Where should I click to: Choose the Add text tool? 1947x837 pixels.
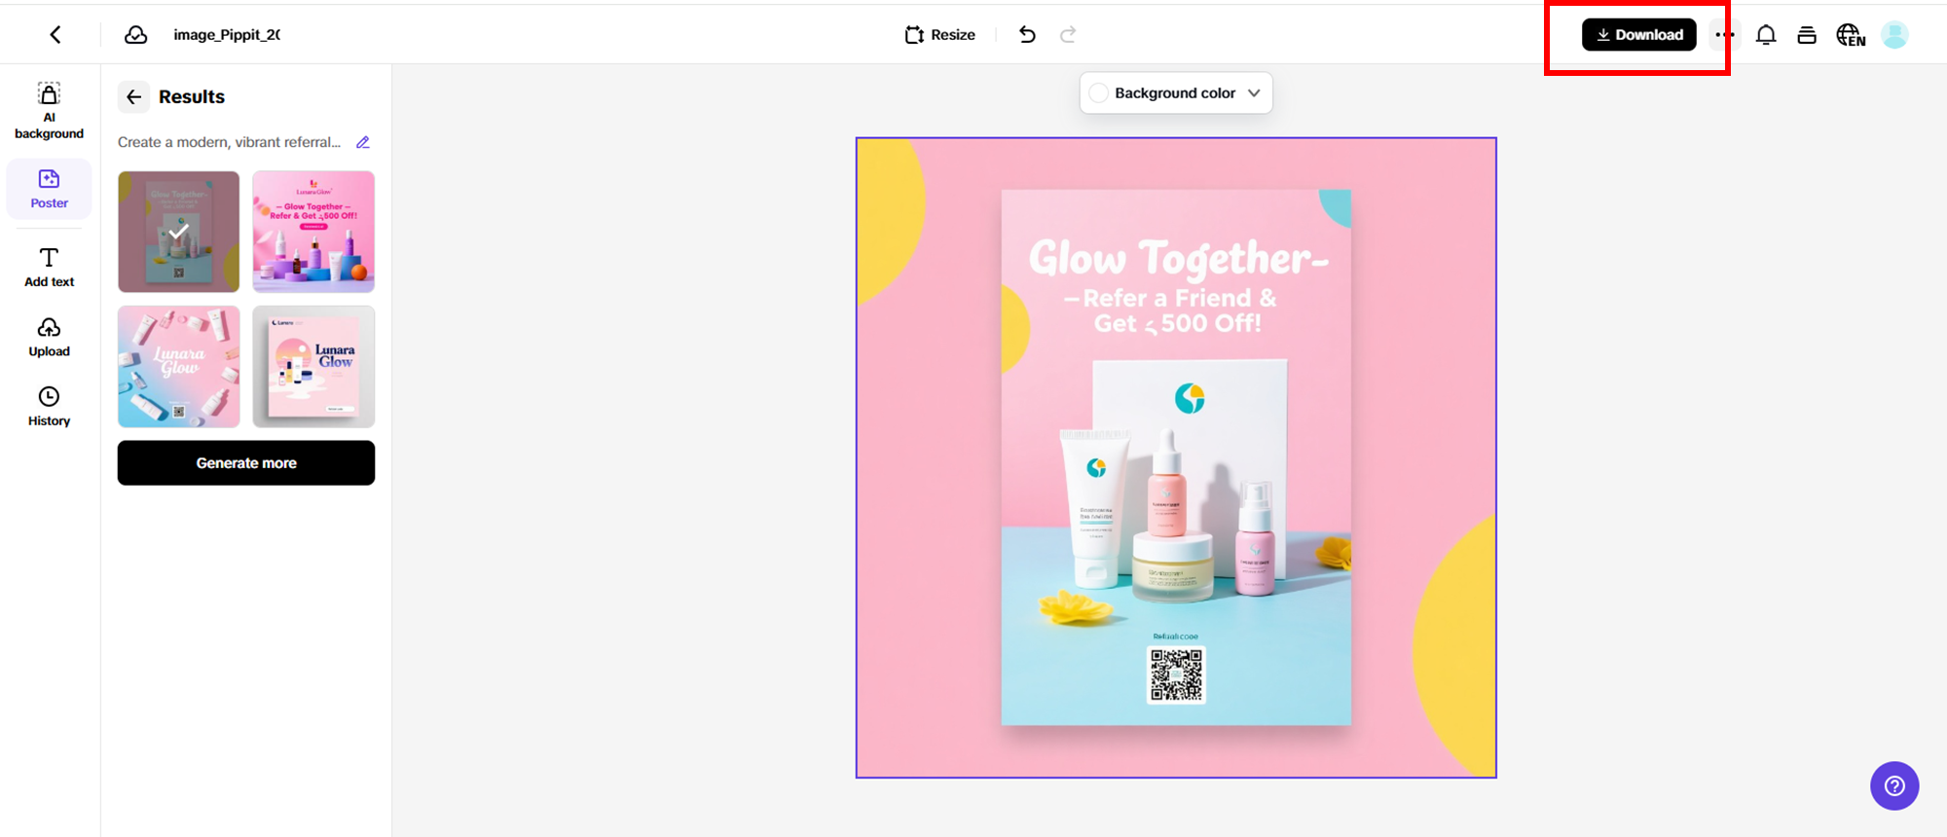coord(49,268)
